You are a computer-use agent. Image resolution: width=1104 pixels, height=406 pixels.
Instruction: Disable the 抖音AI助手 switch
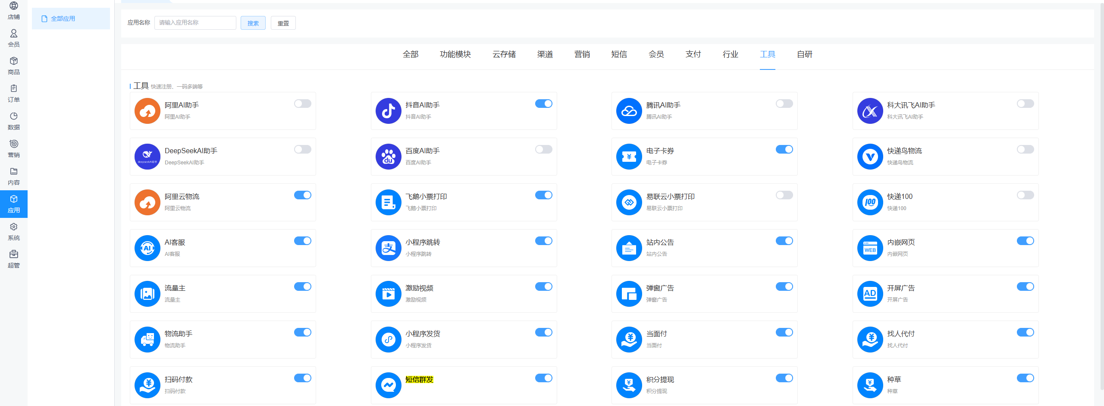[x=544, y=104]
